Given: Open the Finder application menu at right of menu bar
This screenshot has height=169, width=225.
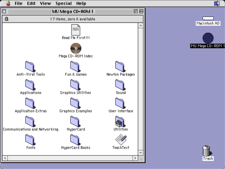Looking at the screenshot, I should 217,3.
